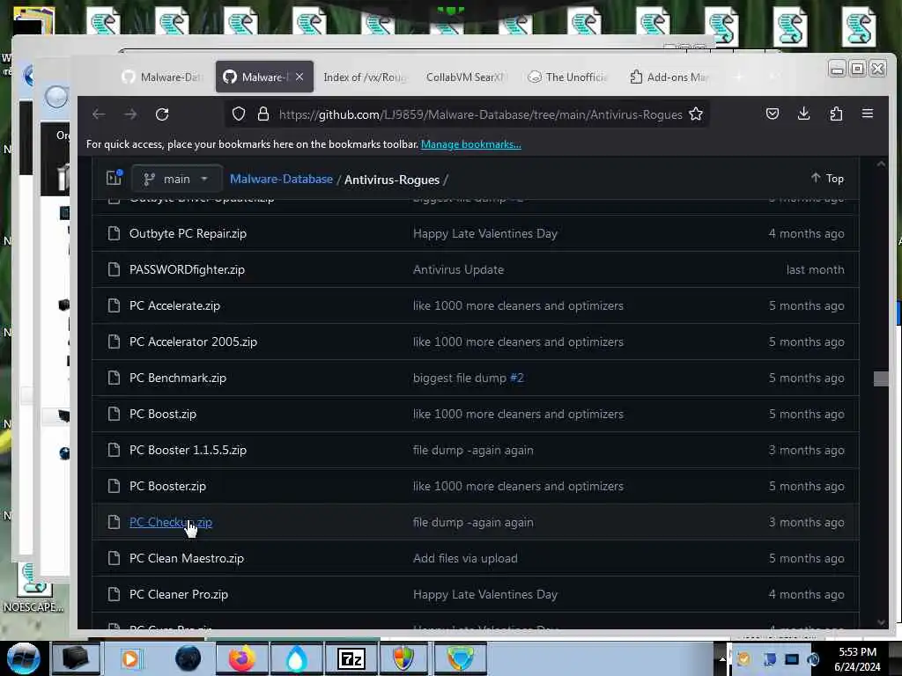Show site security info via padlock icon
Screen dimensions: 902x676
coord(262,114)
